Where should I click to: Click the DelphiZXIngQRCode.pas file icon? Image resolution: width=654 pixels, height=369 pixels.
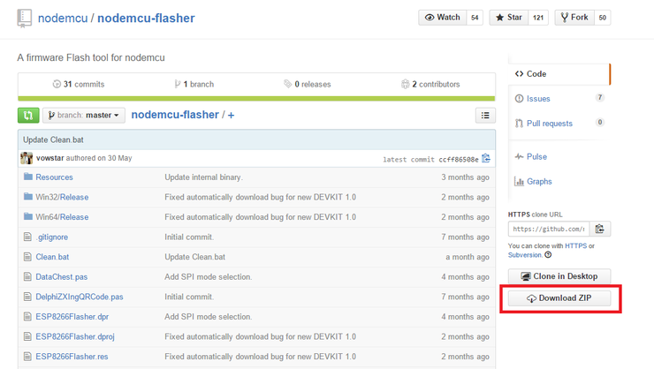point(27,297)
